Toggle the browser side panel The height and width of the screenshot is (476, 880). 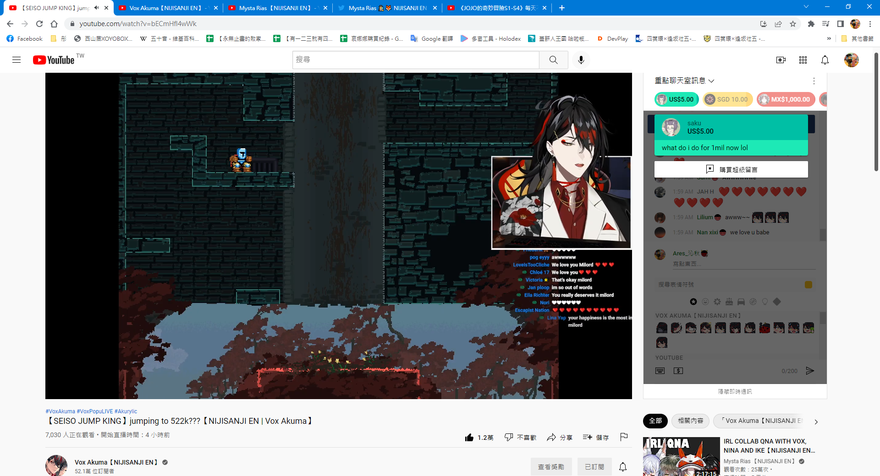pos(841,24)
